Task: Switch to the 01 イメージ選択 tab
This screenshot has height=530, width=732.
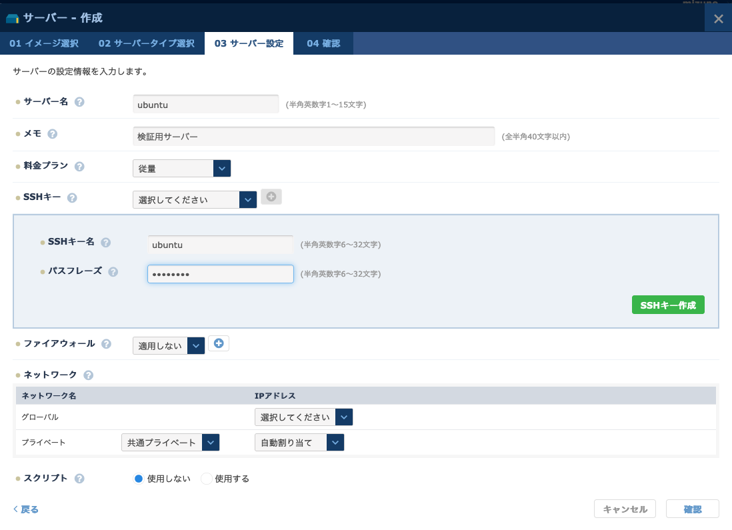Action: [44, 43]
